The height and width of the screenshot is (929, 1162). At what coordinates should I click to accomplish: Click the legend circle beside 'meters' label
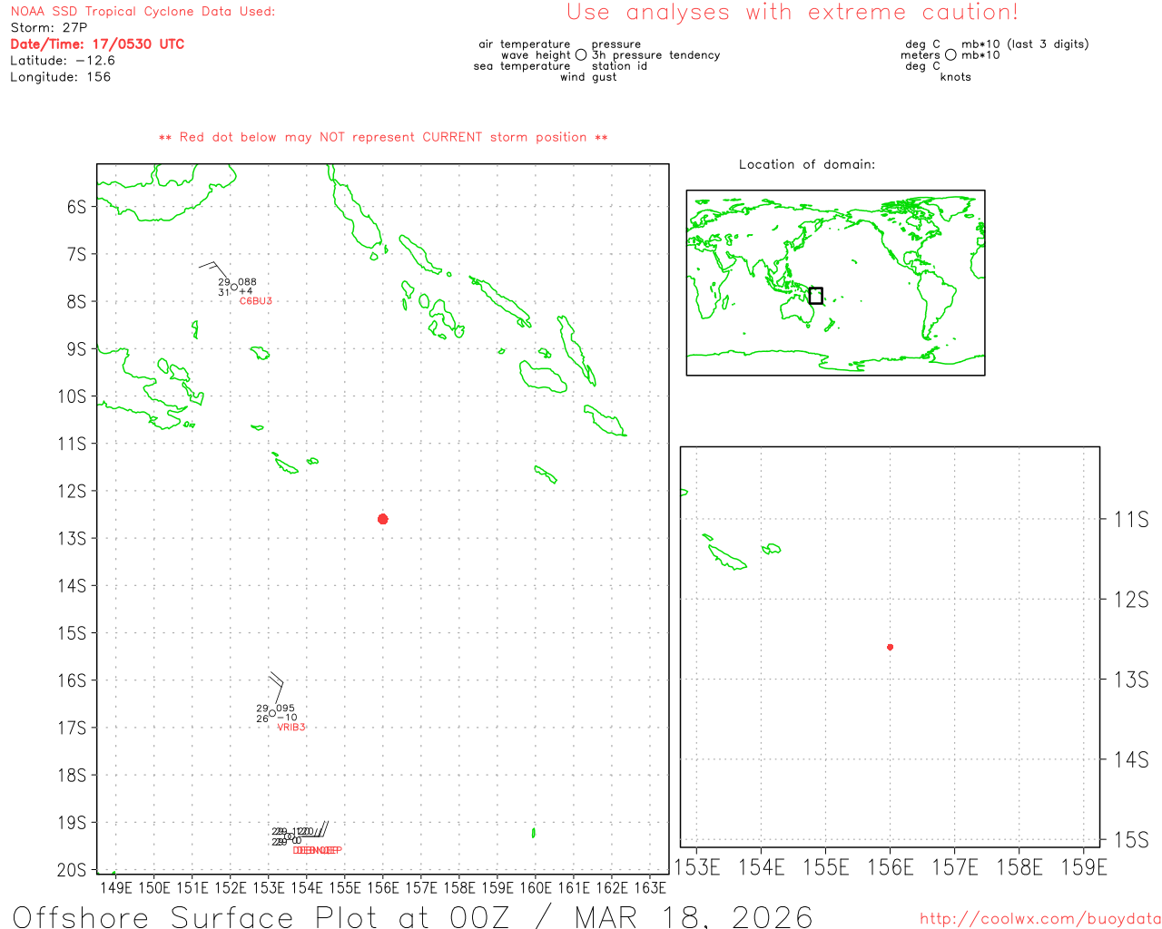tap(950, 55)
